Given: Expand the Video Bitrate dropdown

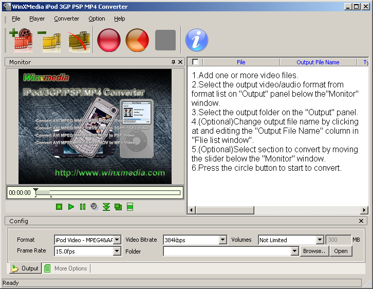Looking at the screenshot, I should coord(222,240).
